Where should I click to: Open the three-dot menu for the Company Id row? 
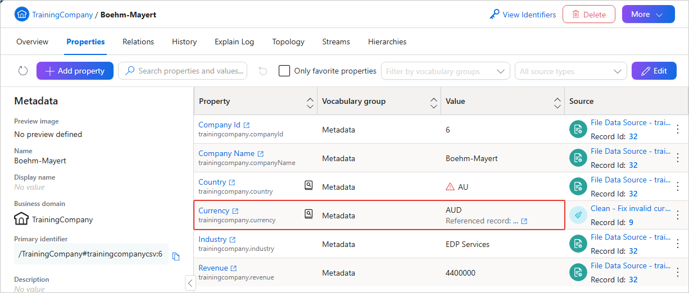coord(678,130)
